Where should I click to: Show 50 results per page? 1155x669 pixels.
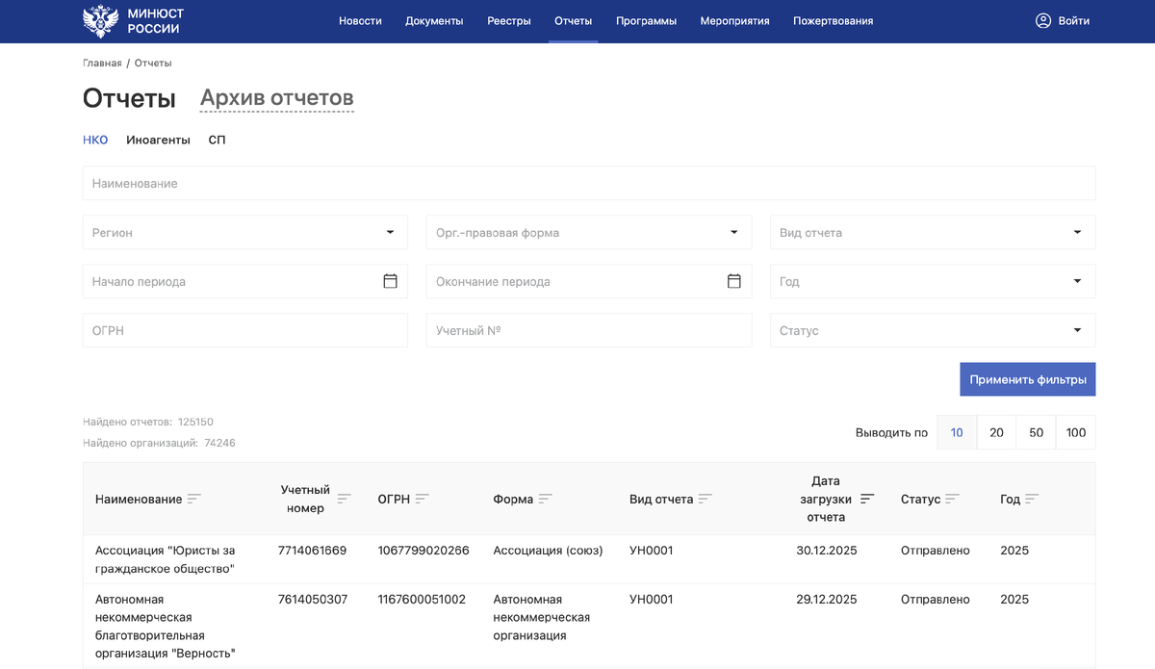(1036, 432)
